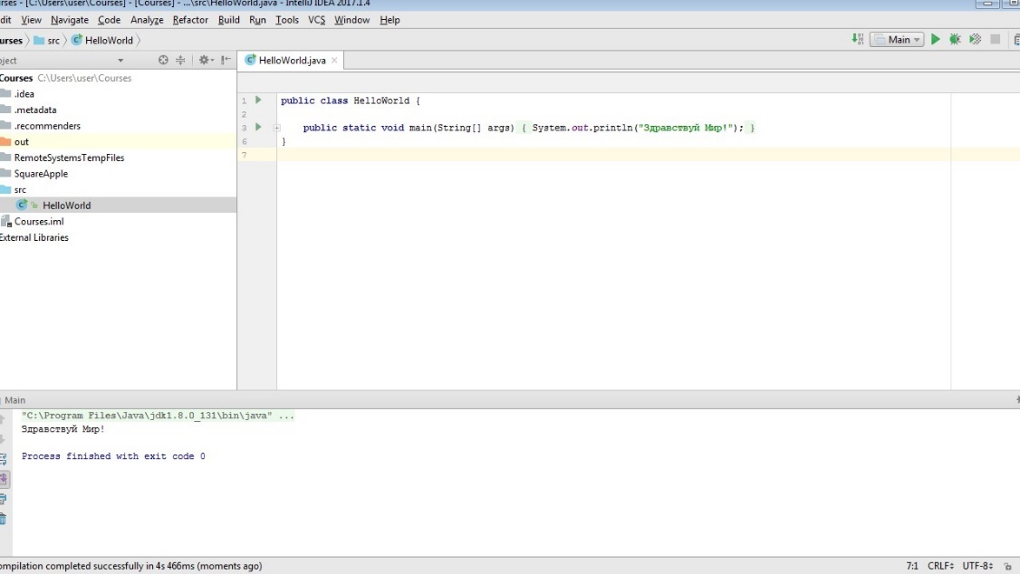Open the Main run configuration dropdown
Screen dimensions: 1020x574
(x=897, y=40)
